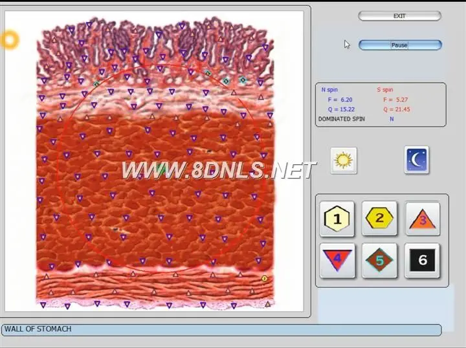Click the crescent moon icon button

coord(417,160)
